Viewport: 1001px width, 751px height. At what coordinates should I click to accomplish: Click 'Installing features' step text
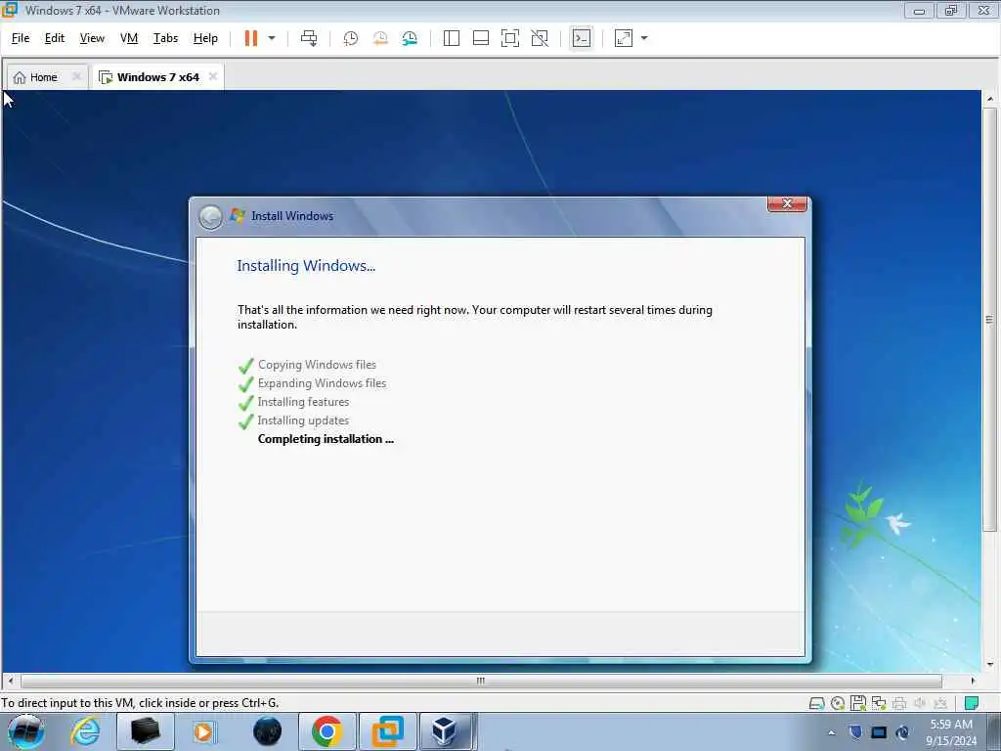click(303, 402)
